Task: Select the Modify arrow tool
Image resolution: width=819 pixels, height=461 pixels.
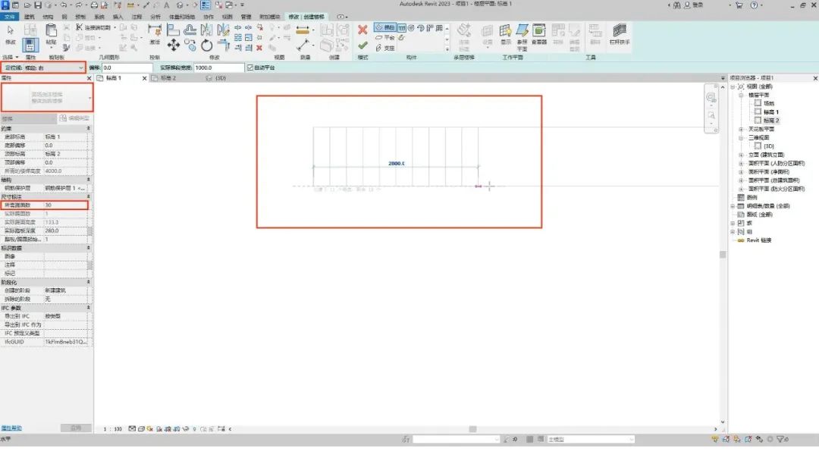Action: coord(11,33)
